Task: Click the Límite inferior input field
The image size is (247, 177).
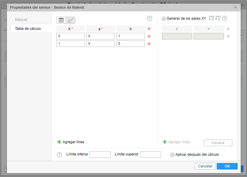Action: [x=100, y=155]
